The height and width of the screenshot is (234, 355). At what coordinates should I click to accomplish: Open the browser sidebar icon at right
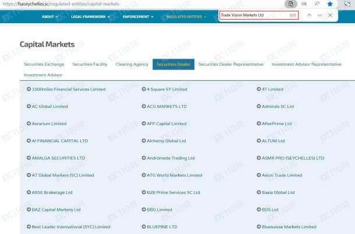347,4
